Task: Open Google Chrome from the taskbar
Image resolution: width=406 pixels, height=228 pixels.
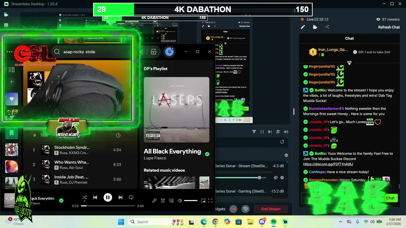Action: (x=215, y=222)
